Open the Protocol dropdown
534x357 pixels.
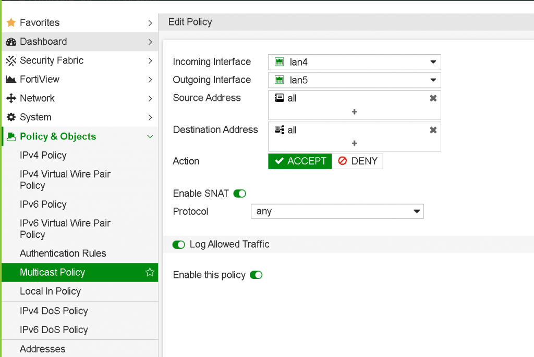337,211
